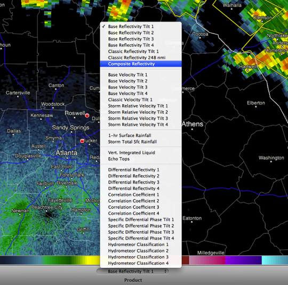Image resolution: width=288 pixels, height=285 pixels.
Task: Click the purple section of color scale
Action: [243, 260]
